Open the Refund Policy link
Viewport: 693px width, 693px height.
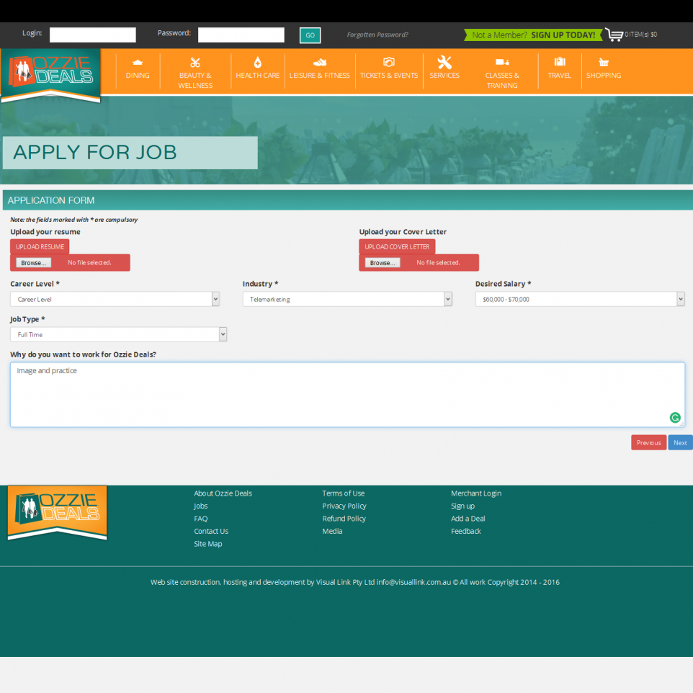click(344, 519)
